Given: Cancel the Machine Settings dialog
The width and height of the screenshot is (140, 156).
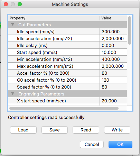Looking at the screenshot, I should (x=92, y=144).
